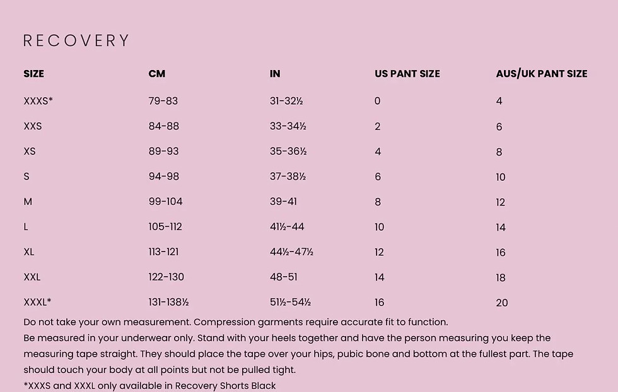Click the AUS/UK PANT SIZE header
Viewport: 618px width, 392px height.
(542, 74)
